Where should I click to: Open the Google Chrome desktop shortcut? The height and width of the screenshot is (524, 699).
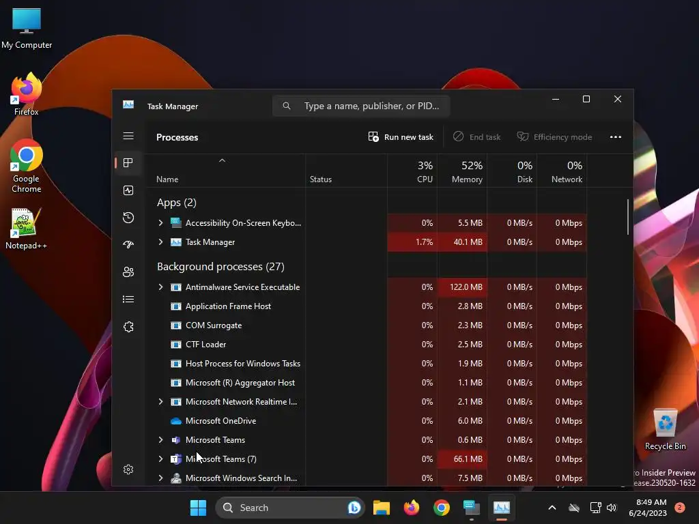tap(27, 166)
